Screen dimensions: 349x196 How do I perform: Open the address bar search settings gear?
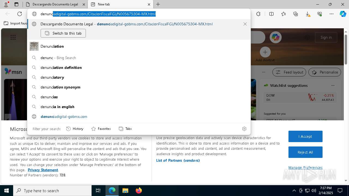pos(244,129)
